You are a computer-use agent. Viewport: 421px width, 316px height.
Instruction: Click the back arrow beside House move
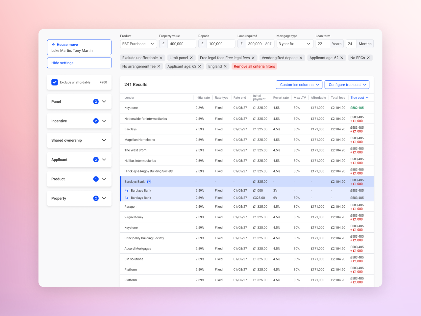coord(53,44)
